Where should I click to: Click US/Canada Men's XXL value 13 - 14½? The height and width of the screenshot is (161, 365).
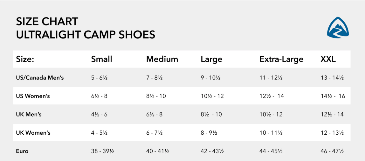[x=332, y=77]
